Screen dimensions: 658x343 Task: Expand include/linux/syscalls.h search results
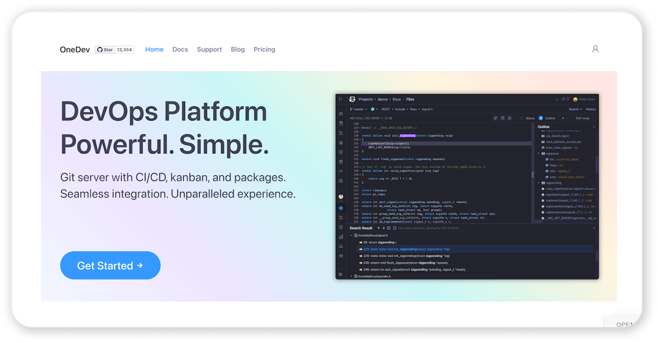point(351,276)
